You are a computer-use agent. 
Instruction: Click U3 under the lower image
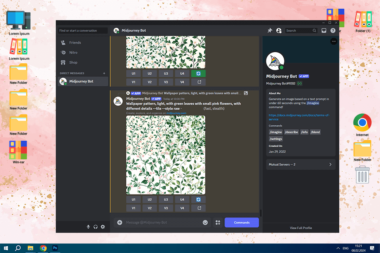click(166, 200)
